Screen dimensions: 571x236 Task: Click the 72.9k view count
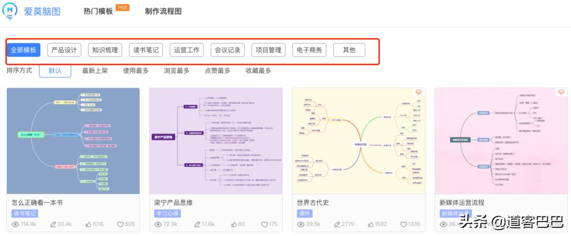pos(170,224)
